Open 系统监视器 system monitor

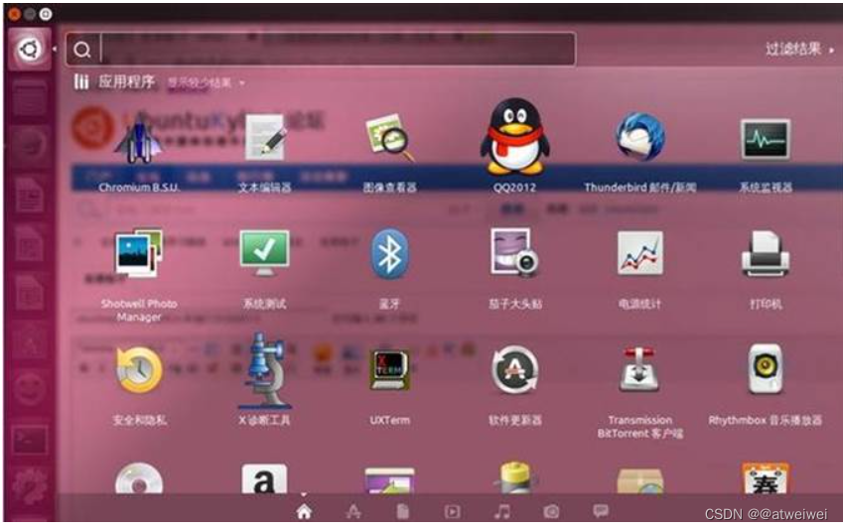click(765, 139)
